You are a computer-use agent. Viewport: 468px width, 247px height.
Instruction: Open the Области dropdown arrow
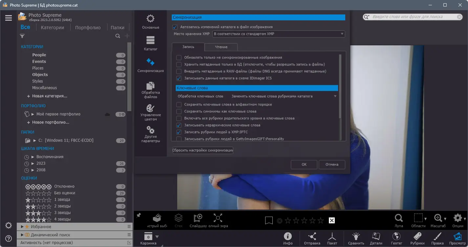pos(425,219)
